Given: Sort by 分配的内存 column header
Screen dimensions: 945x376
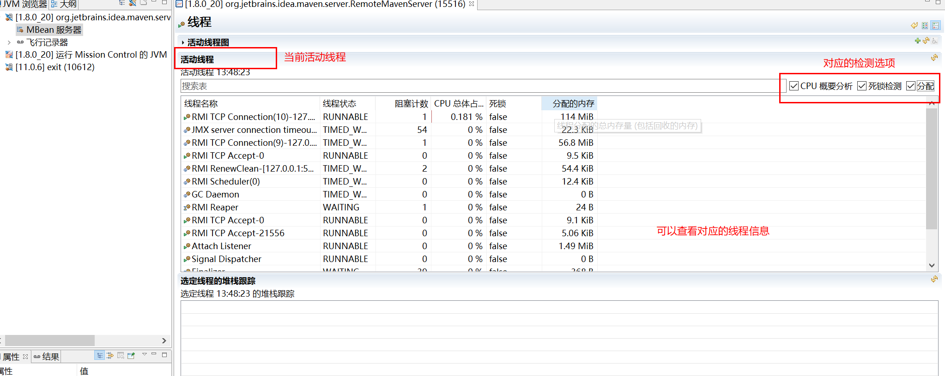Looking at the screenshot, I should click(569, 104).
